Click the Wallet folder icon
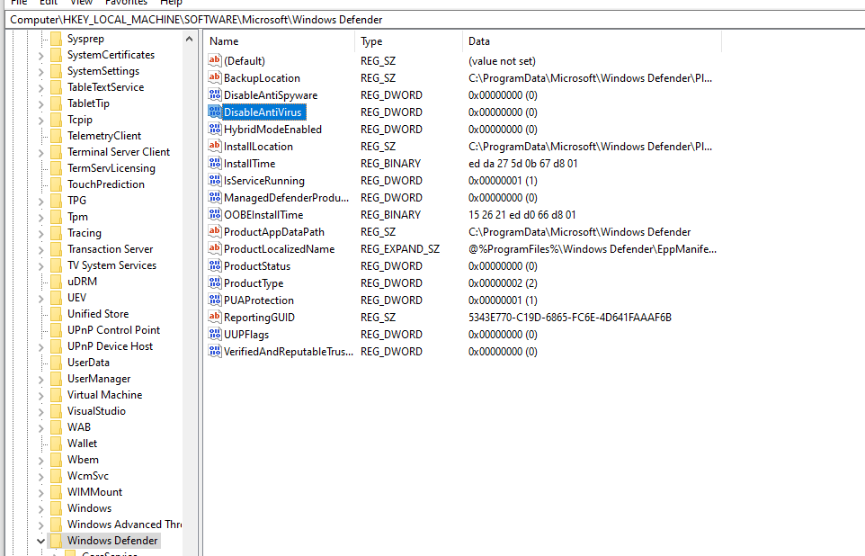 [x=56, y=444]
